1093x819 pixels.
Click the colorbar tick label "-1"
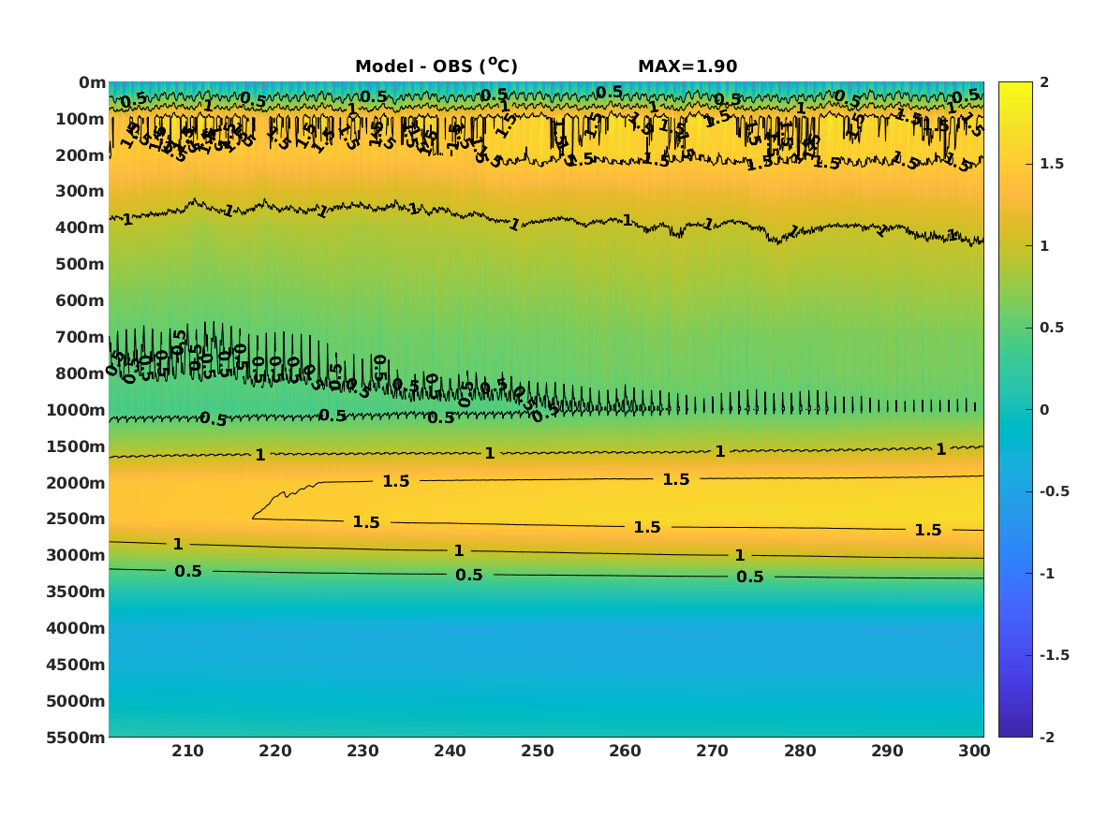coord(1047,573)
